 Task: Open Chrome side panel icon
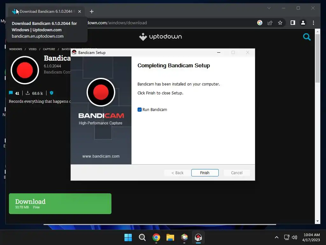293,23
